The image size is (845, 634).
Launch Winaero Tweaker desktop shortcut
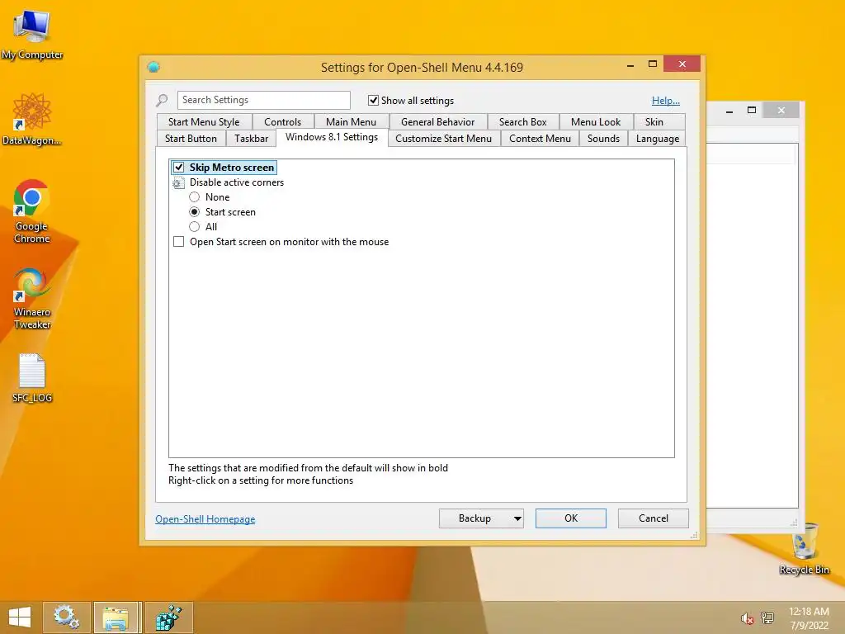32,297
